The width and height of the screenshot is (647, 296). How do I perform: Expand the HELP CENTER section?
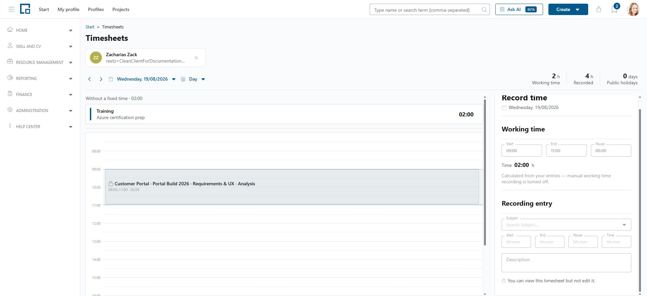pyautogui.click(x=71, y=127)
